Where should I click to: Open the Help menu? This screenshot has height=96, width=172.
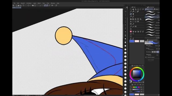click(x=58, y=3)
